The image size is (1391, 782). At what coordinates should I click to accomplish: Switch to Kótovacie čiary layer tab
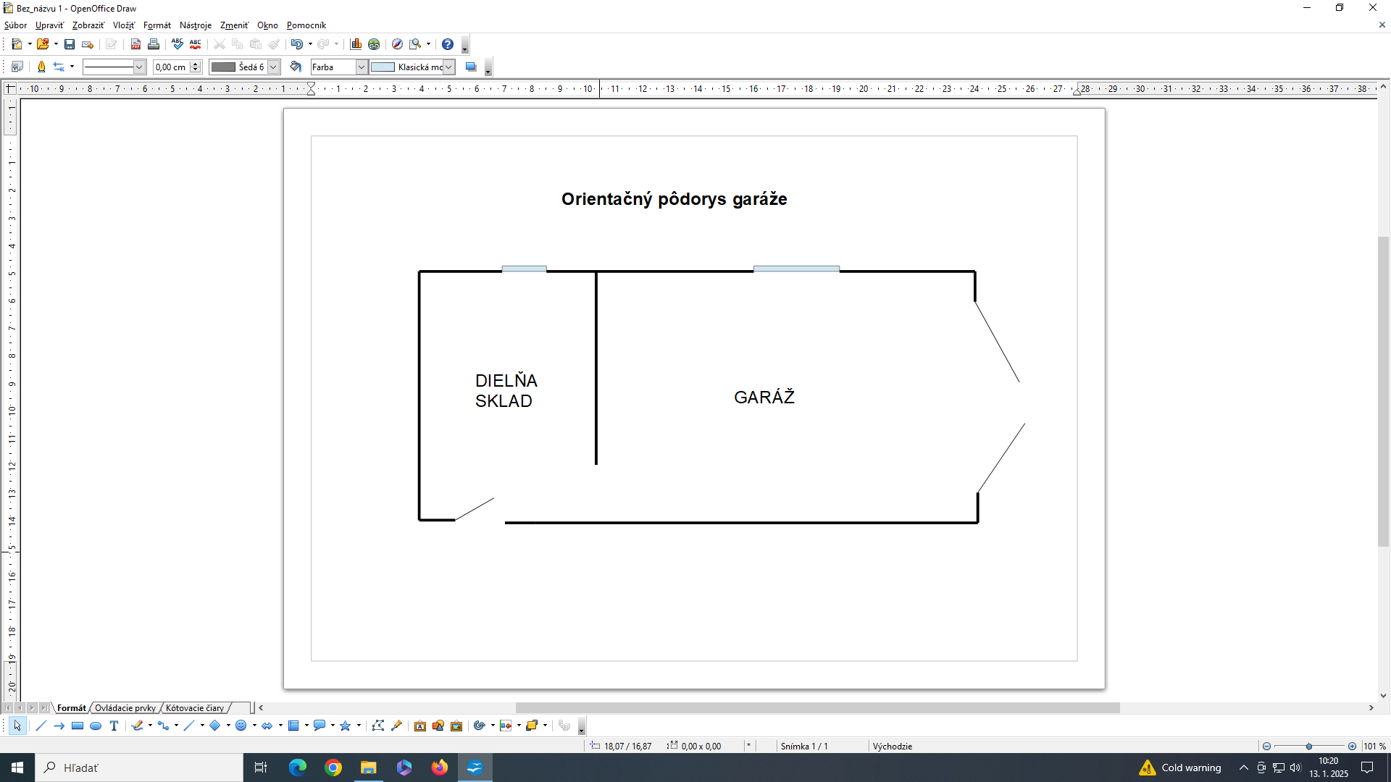coord(194,707)
